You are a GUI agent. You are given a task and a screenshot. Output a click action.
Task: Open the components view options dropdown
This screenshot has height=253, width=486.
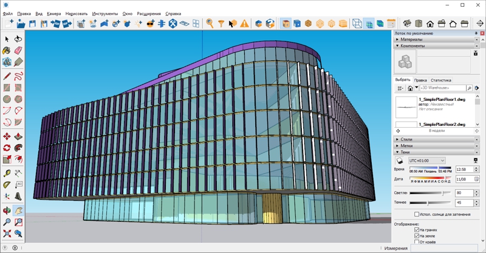pyautogui.click(x=400, y=88)
